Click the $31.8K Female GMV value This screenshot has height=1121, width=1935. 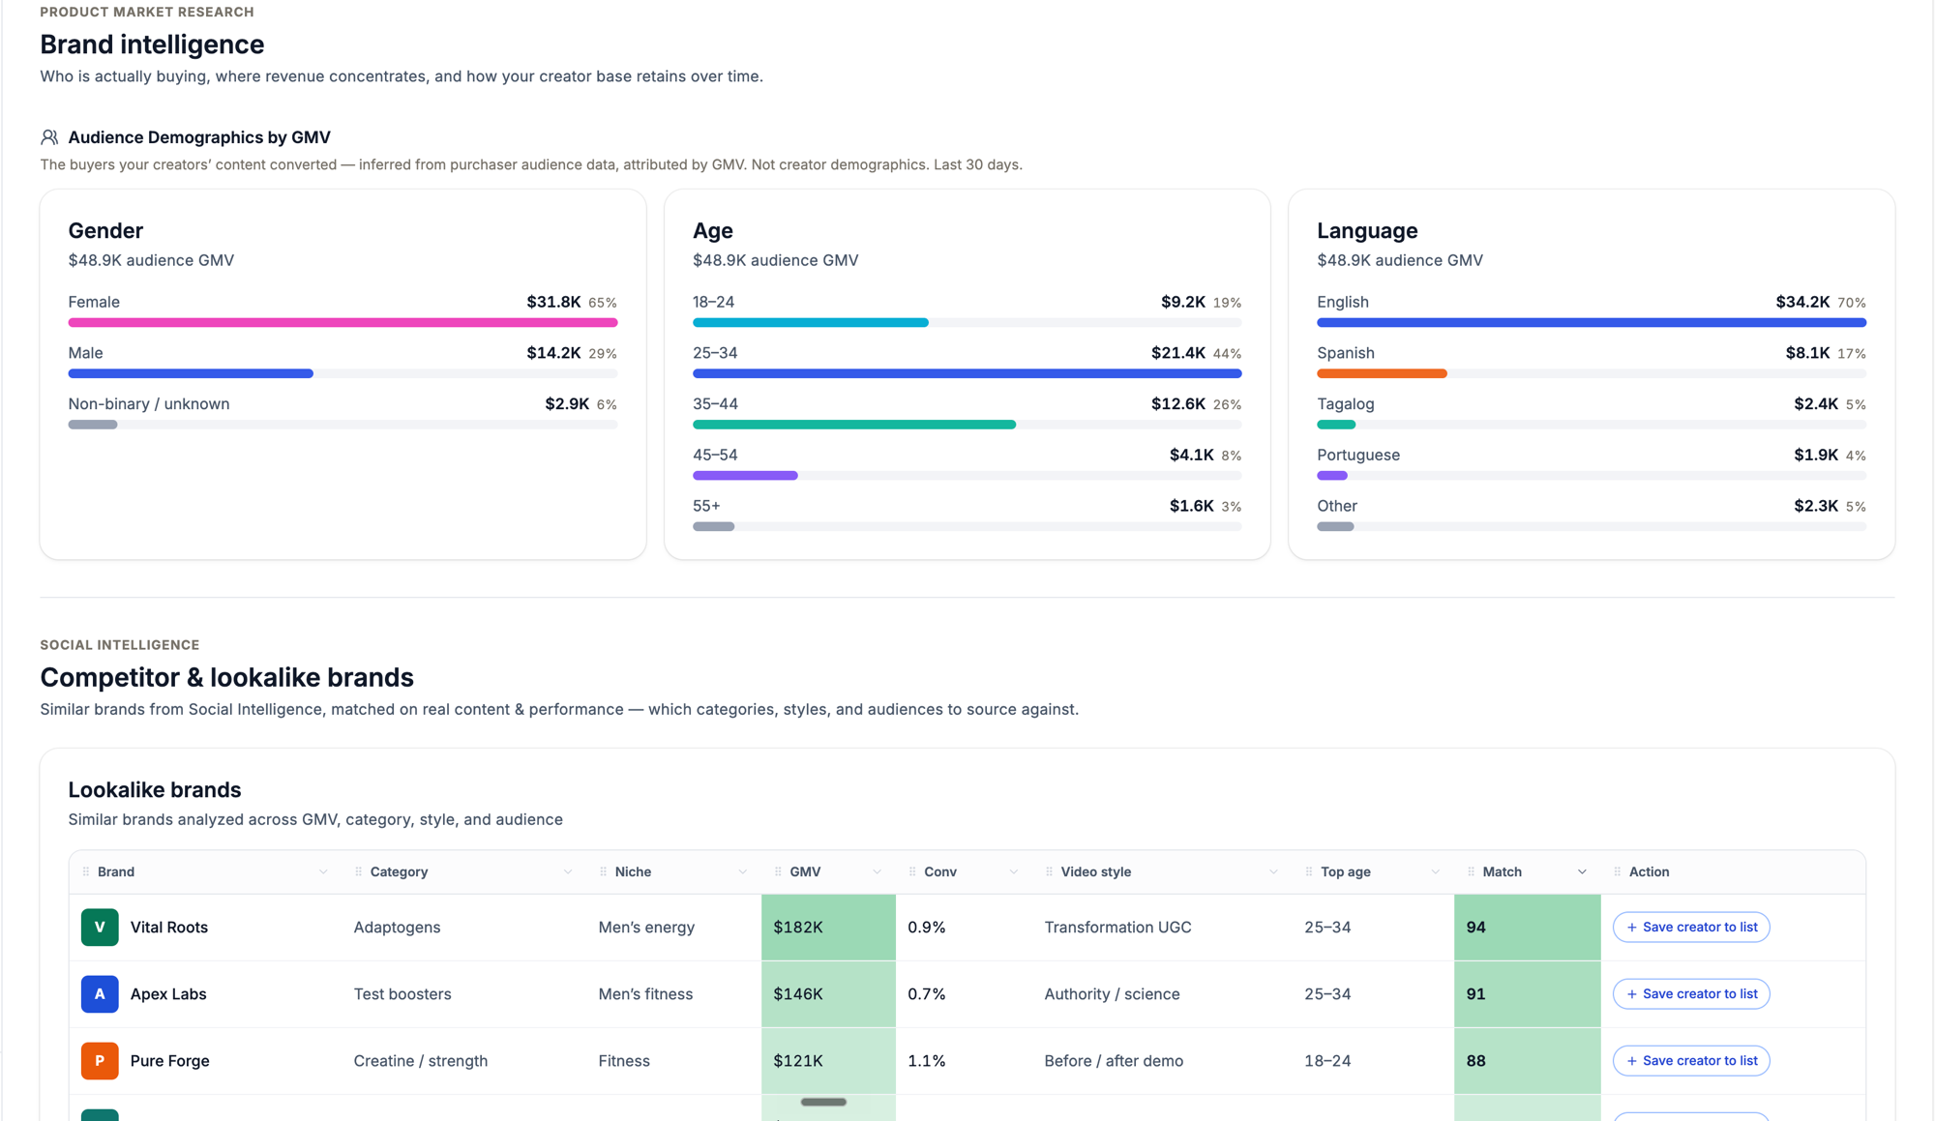(553, 302)
